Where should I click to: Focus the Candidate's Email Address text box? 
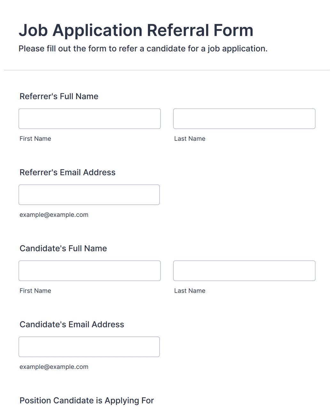(x=89, y=347)
